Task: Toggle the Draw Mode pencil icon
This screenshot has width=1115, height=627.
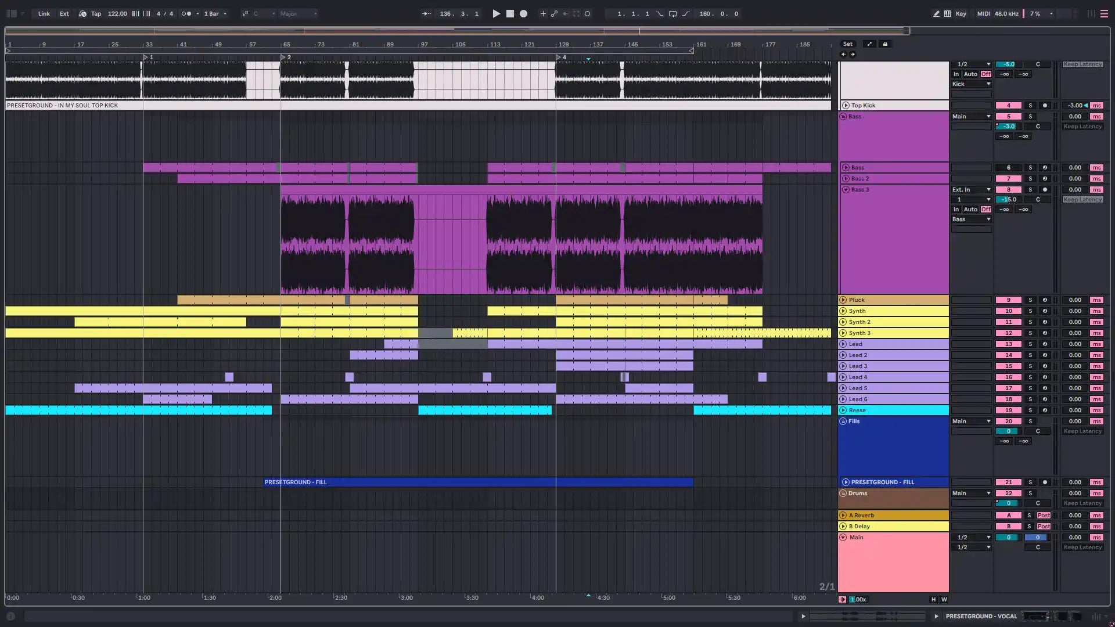Action: 936,13
